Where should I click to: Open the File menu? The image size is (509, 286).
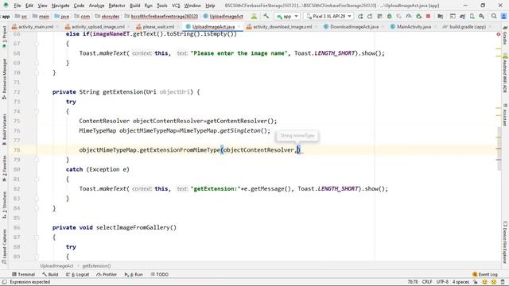(x=17, y=6)
